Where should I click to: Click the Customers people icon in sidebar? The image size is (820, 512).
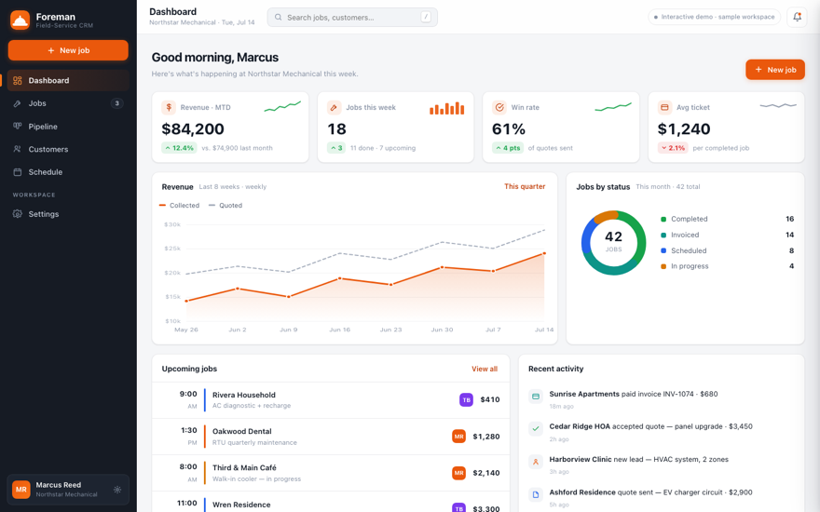point(18,150)
